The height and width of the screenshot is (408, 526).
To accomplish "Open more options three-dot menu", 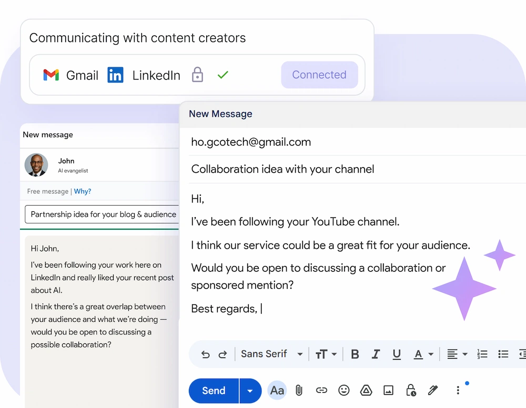I will point(458,390).
